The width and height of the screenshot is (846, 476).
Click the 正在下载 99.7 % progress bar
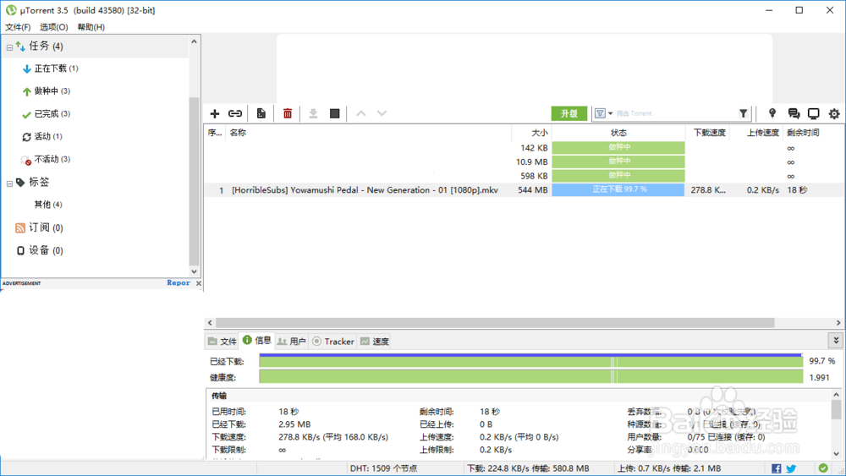pyautogui.click(x=618, y=189)
